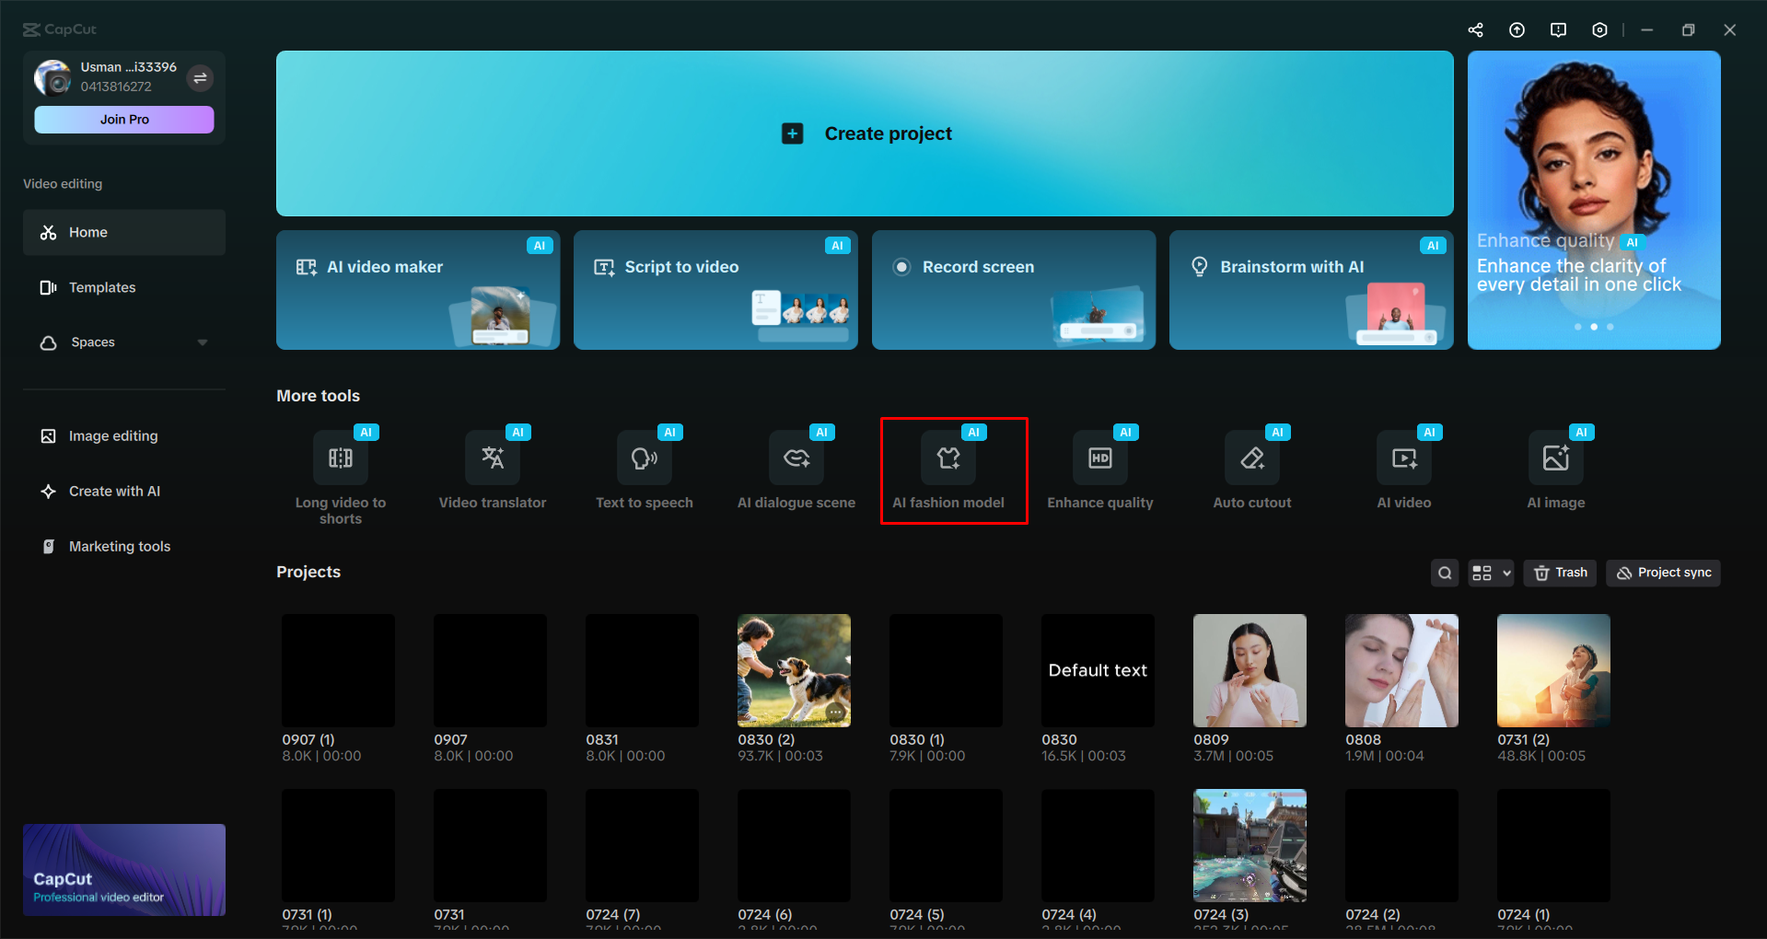Image resolution: width=1767 pixels, height=939 pixels.
Task: Click the share icon in title bar
Action: (x=1476, y=30)
